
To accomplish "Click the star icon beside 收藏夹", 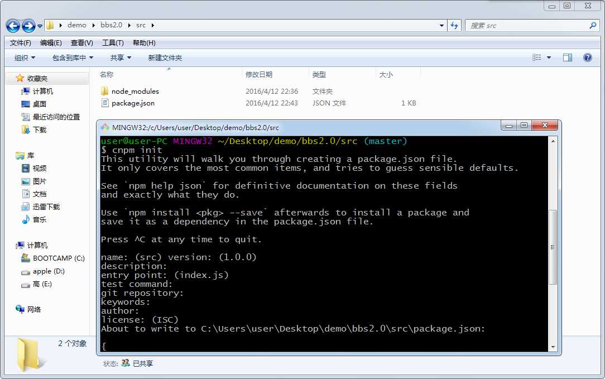I will (x=20, y=78).
